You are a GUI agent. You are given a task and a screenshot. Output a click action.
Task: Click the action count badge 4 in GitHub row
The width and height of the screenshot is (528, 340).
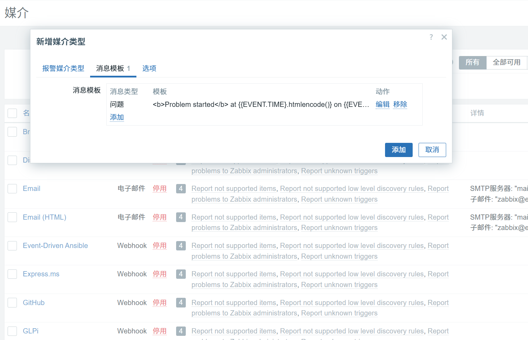pyautogui.click(x=181, y=303)
